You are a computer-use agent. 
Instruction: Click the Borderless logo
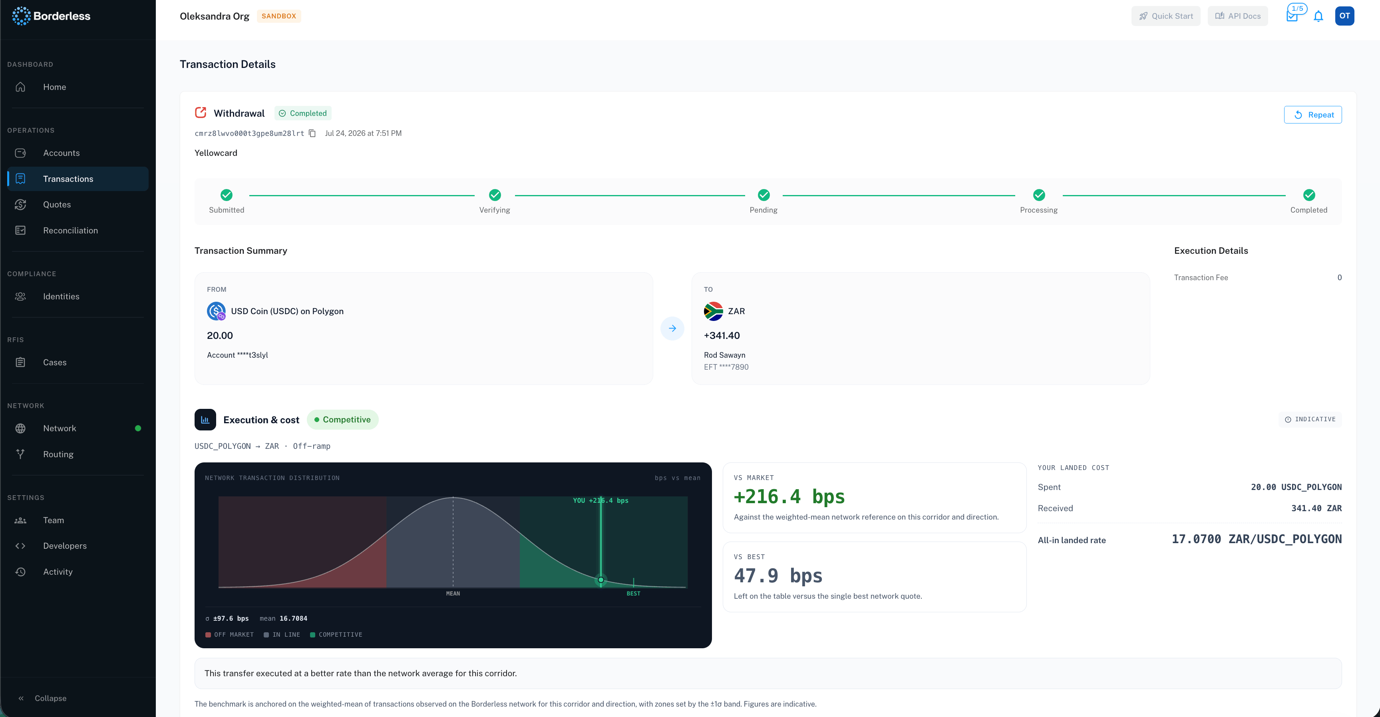(51, 16)
